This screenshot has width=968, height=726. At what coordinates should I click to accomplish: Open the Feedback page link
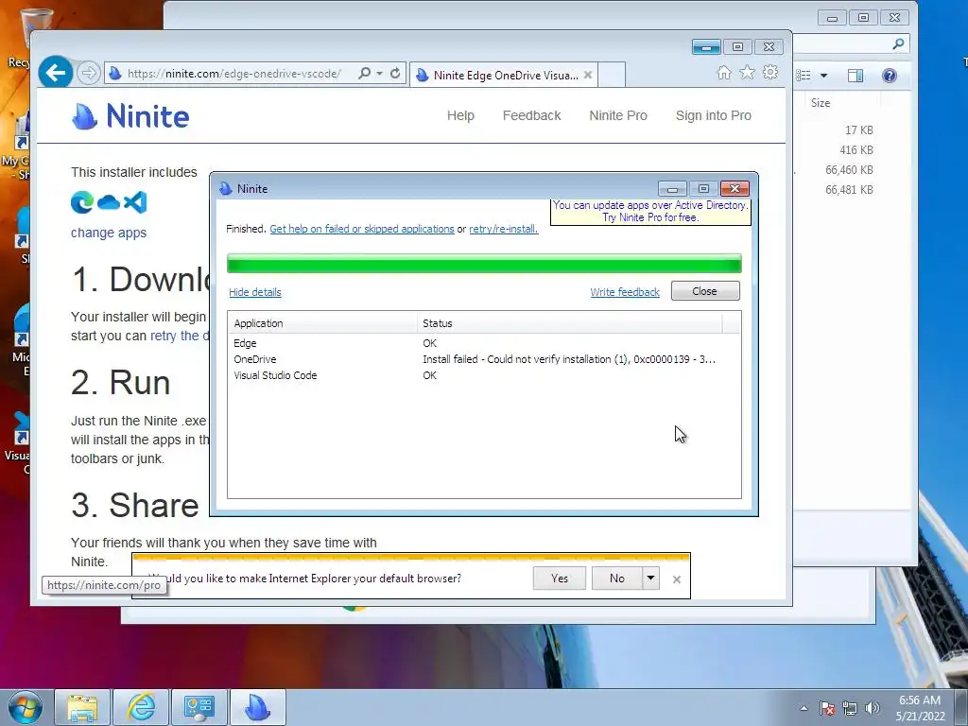pyautogui.click(x=531, y=115)
